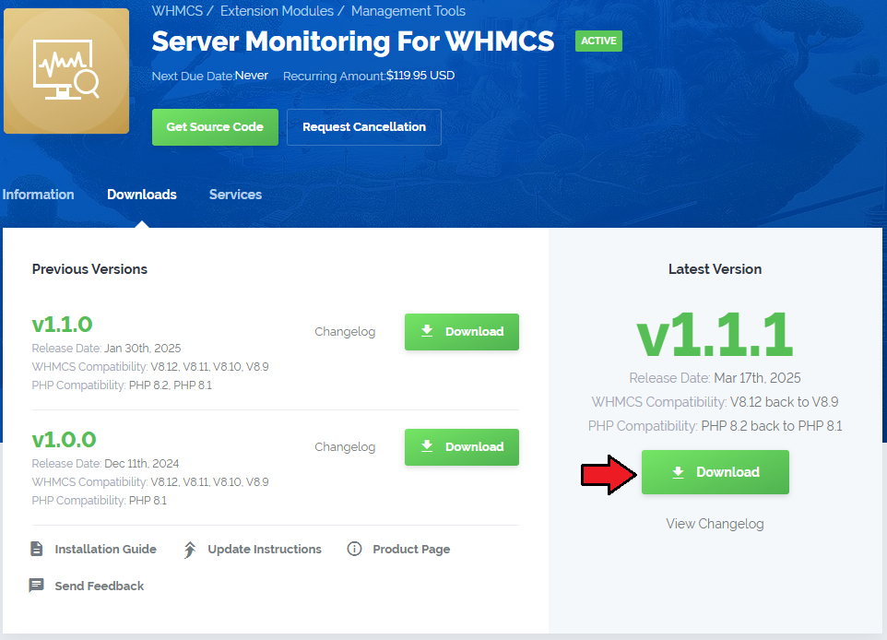Click the v1.1.0 version heading
Screen dimensions: 887x640
tap(62, 325)
